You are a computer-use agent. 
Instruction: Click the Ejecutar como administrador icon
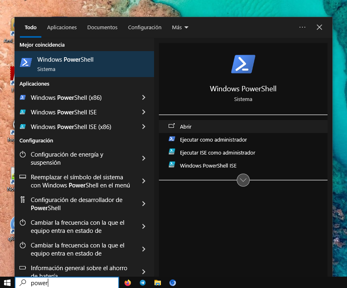tap(172, 139)
